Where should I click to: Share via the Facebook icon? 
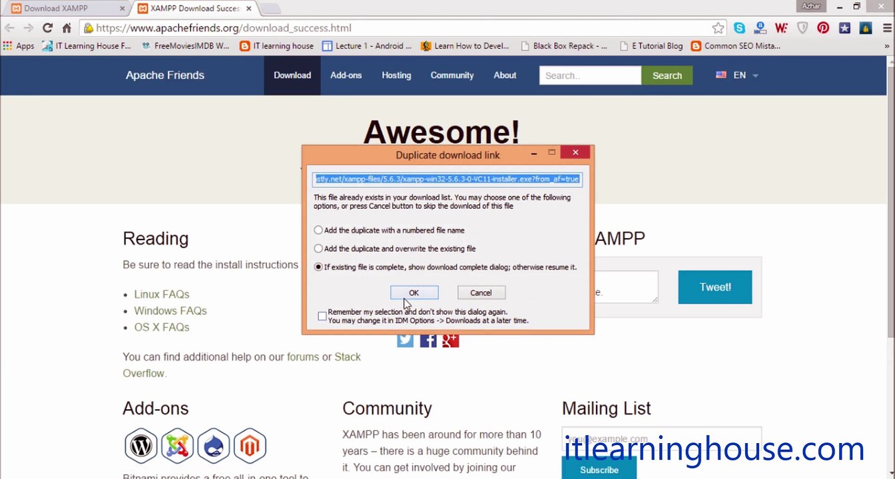(428, 340)
